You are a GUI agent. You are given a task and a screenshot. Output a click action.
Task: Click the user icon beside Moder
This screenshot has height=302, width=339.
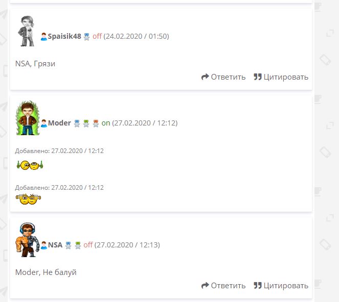point(44,123)
